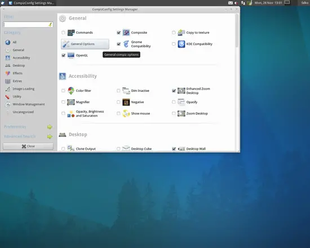Enable the Commands plugin checkbox
The width and height of the screenshot is (310, 248).
coord(63,33)
